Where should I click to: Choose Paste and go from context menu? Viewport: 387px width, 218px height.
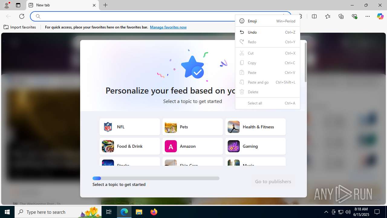[268, 82]
